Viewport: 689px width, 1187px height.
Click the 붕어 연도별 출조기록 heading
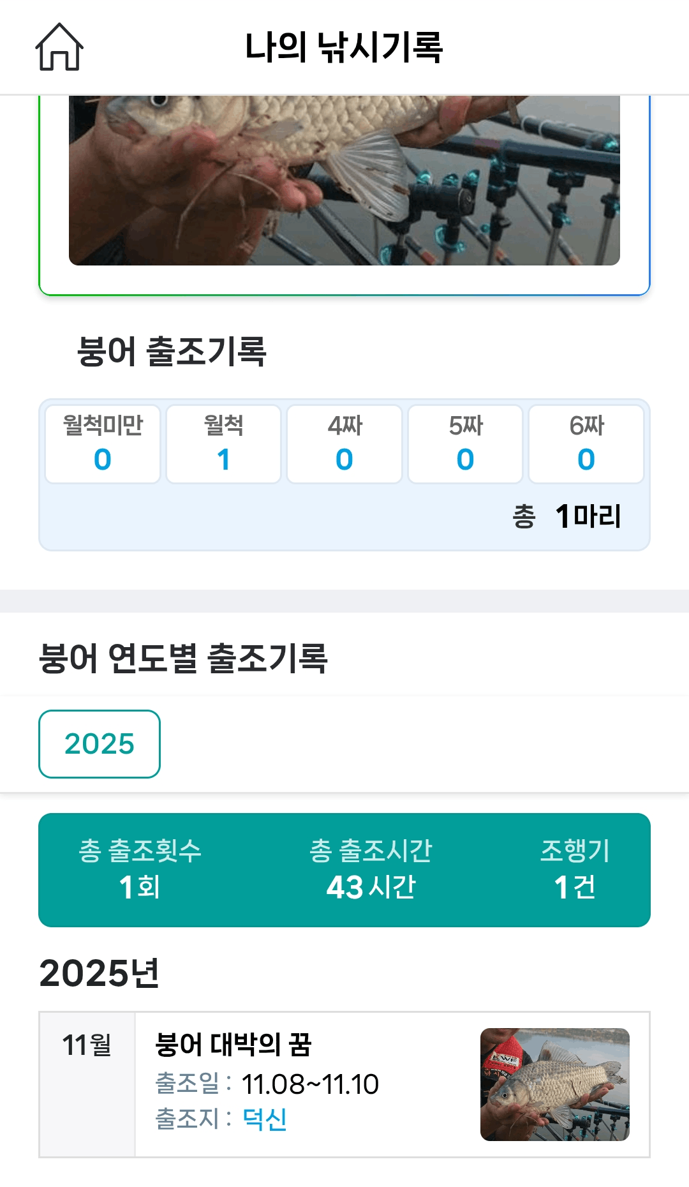coord(183,659)
